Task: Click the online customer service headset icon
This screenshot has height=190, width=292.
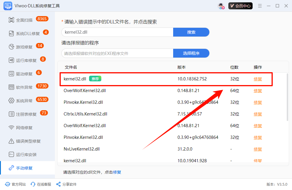Action: [x=33, y=184]
